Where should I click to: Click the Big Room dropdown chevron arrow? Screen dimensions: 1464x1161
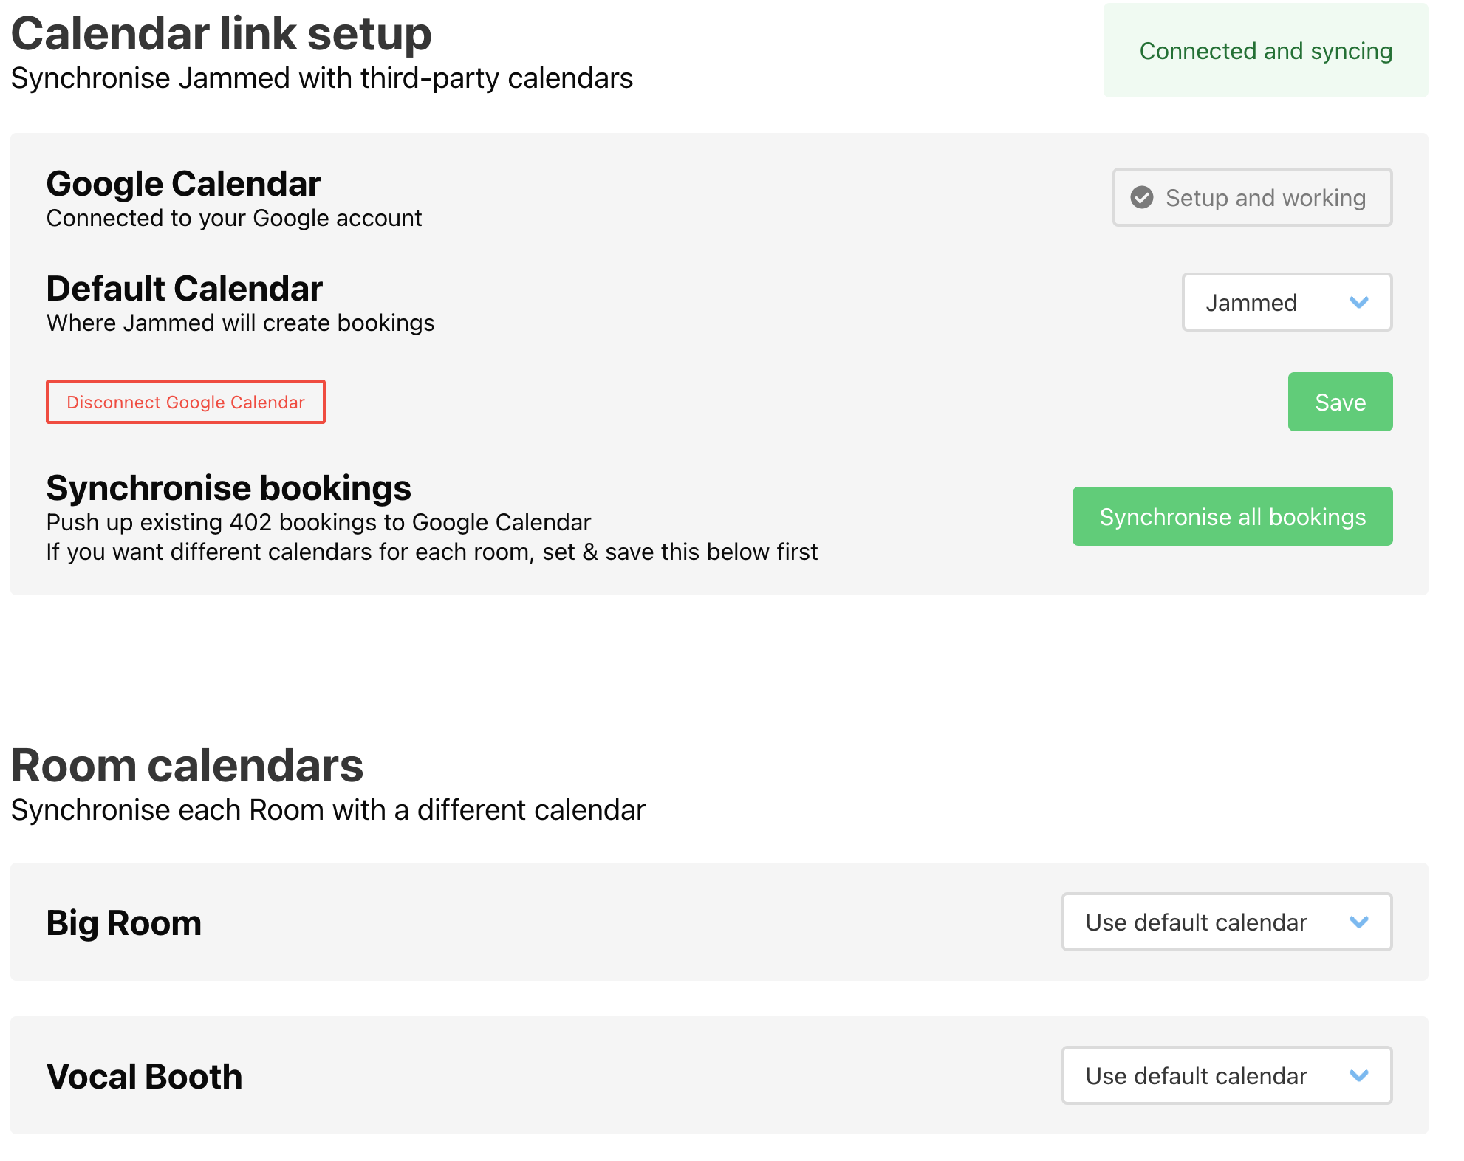tap(1358, 922)
